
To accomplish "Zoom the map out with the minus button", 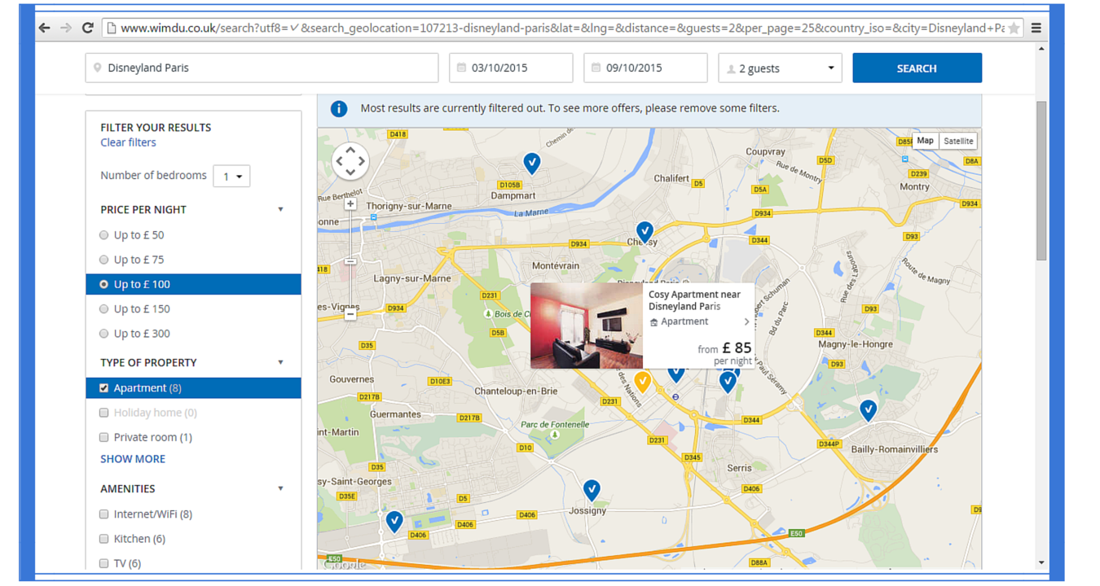I will tap(350, 314).
